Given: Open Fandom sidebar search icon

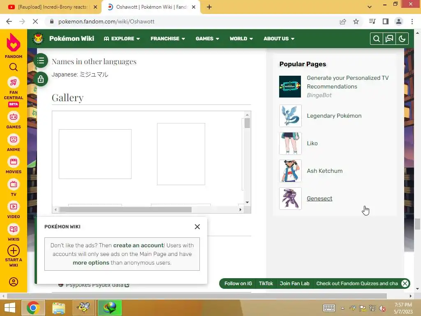Looking at the screenshot, I should (x=14, y=67).
